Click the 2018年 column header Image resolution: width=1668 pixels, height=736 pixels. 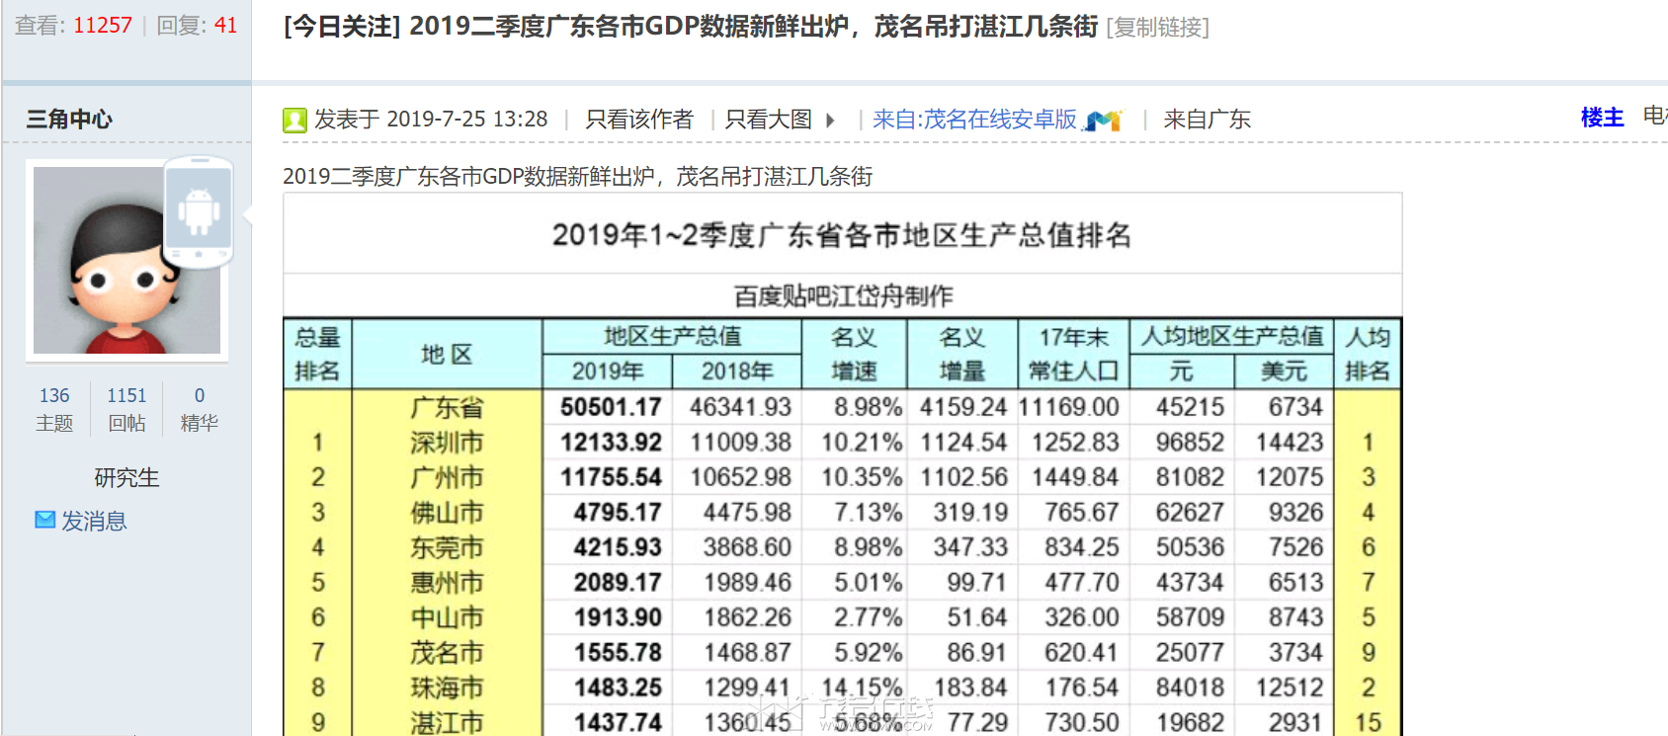pos(736,371)
